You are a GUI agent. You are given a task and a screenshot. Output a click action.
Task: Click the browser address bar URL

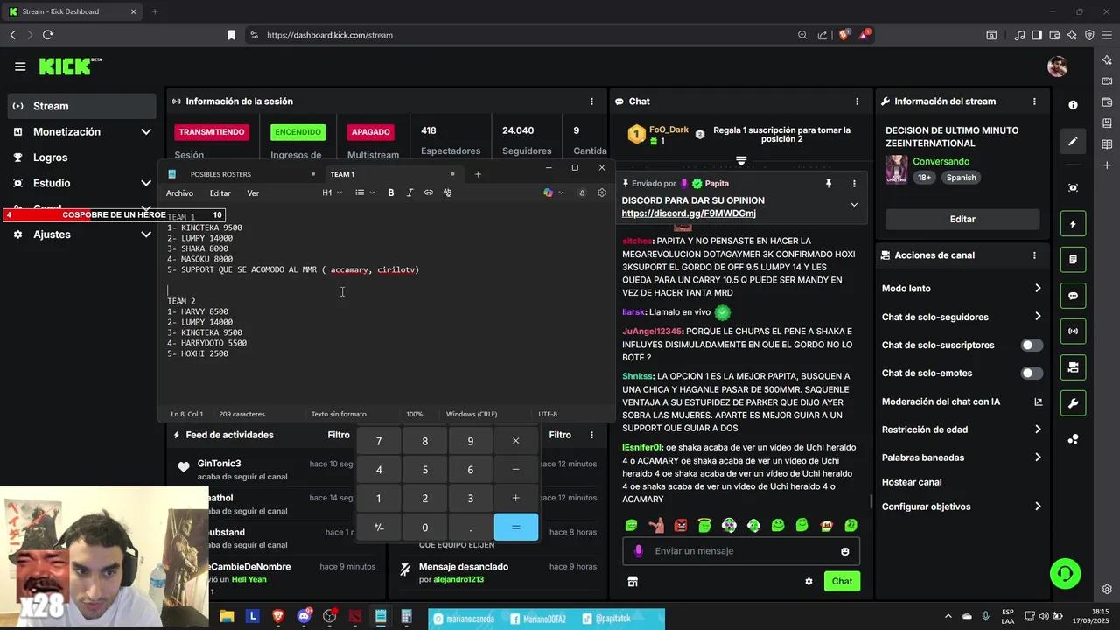point(330,35)
